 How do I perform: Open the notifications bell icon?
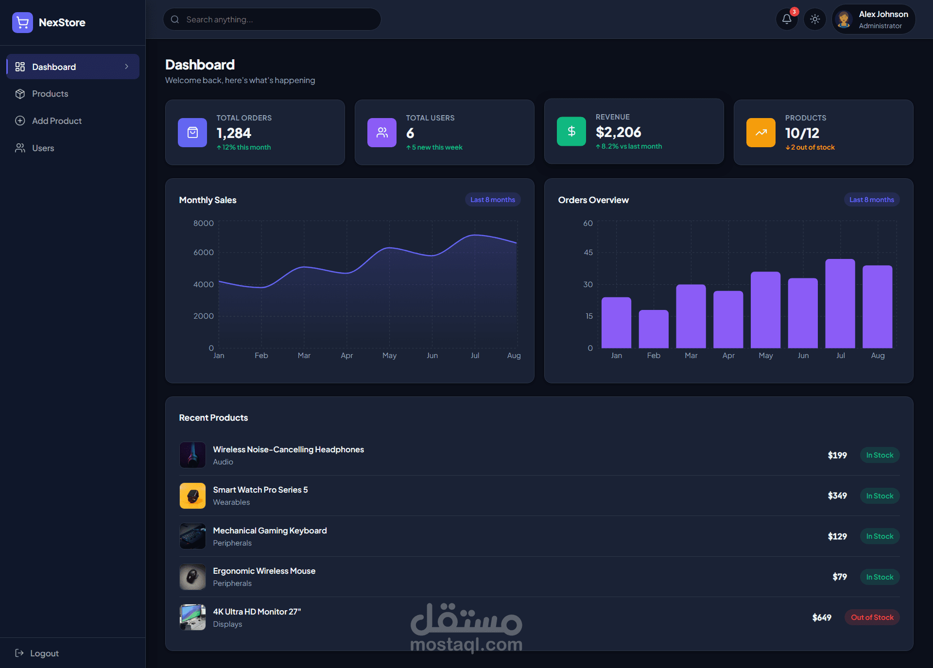(787, 19)
